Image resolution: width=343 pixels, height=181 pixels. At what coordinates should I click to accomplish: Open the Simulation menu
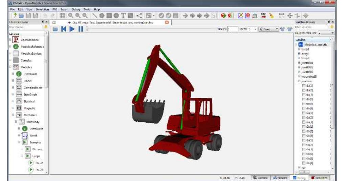(x=43, y=9)
